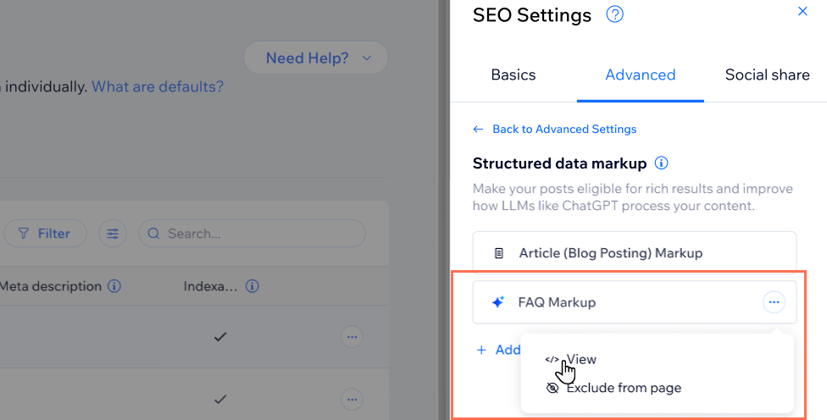Open the Social share tab
827x420 pixels.
(x=767, y=75)
